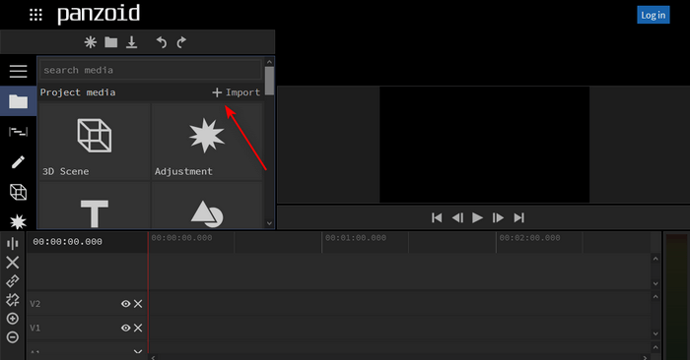
Task: Click media panel scroll up arrow
Action: pos(269,62)
